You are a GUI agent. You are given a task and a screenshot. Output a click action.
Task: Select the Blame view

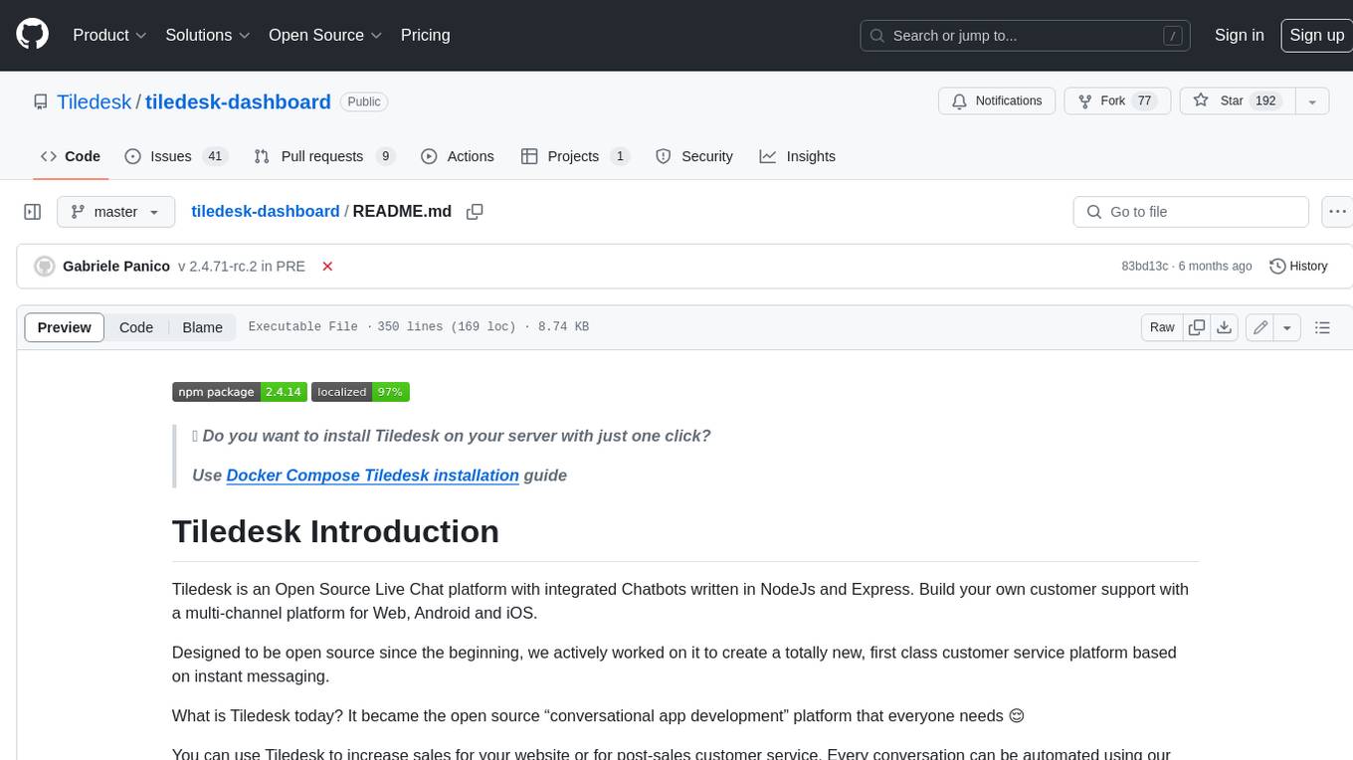pyautogui.click(x=202, y=327)
